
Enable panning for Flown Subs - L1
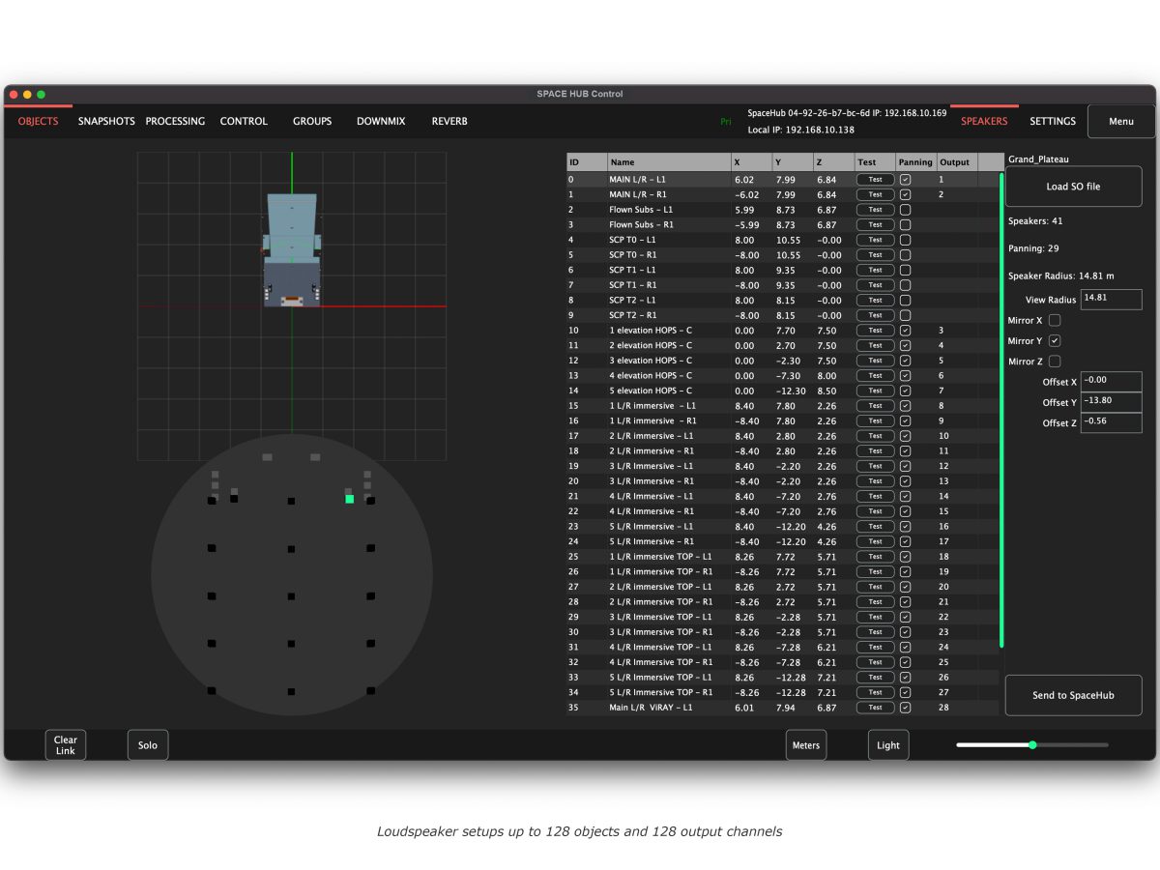[x=906, y=210]
